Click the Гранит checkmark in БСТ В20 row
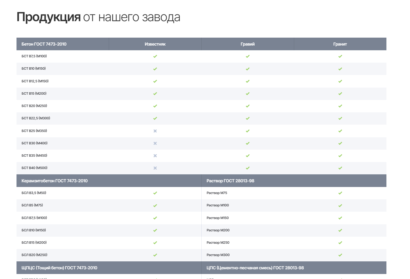 click(x=340, y=106)
